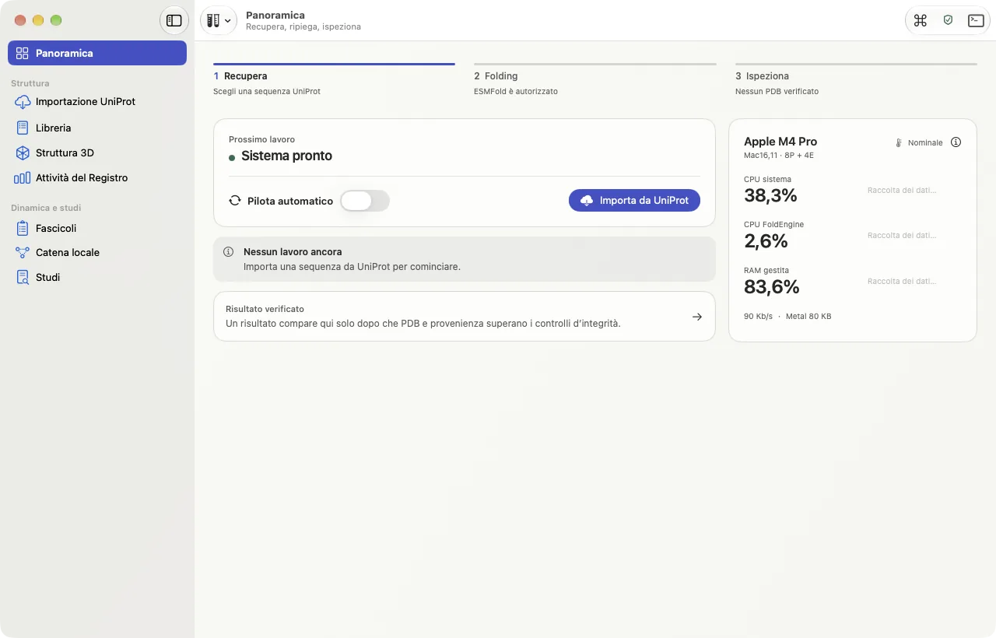
Task: Click the CPU FoldEngine value 2,6%
Action: (766, 241)
